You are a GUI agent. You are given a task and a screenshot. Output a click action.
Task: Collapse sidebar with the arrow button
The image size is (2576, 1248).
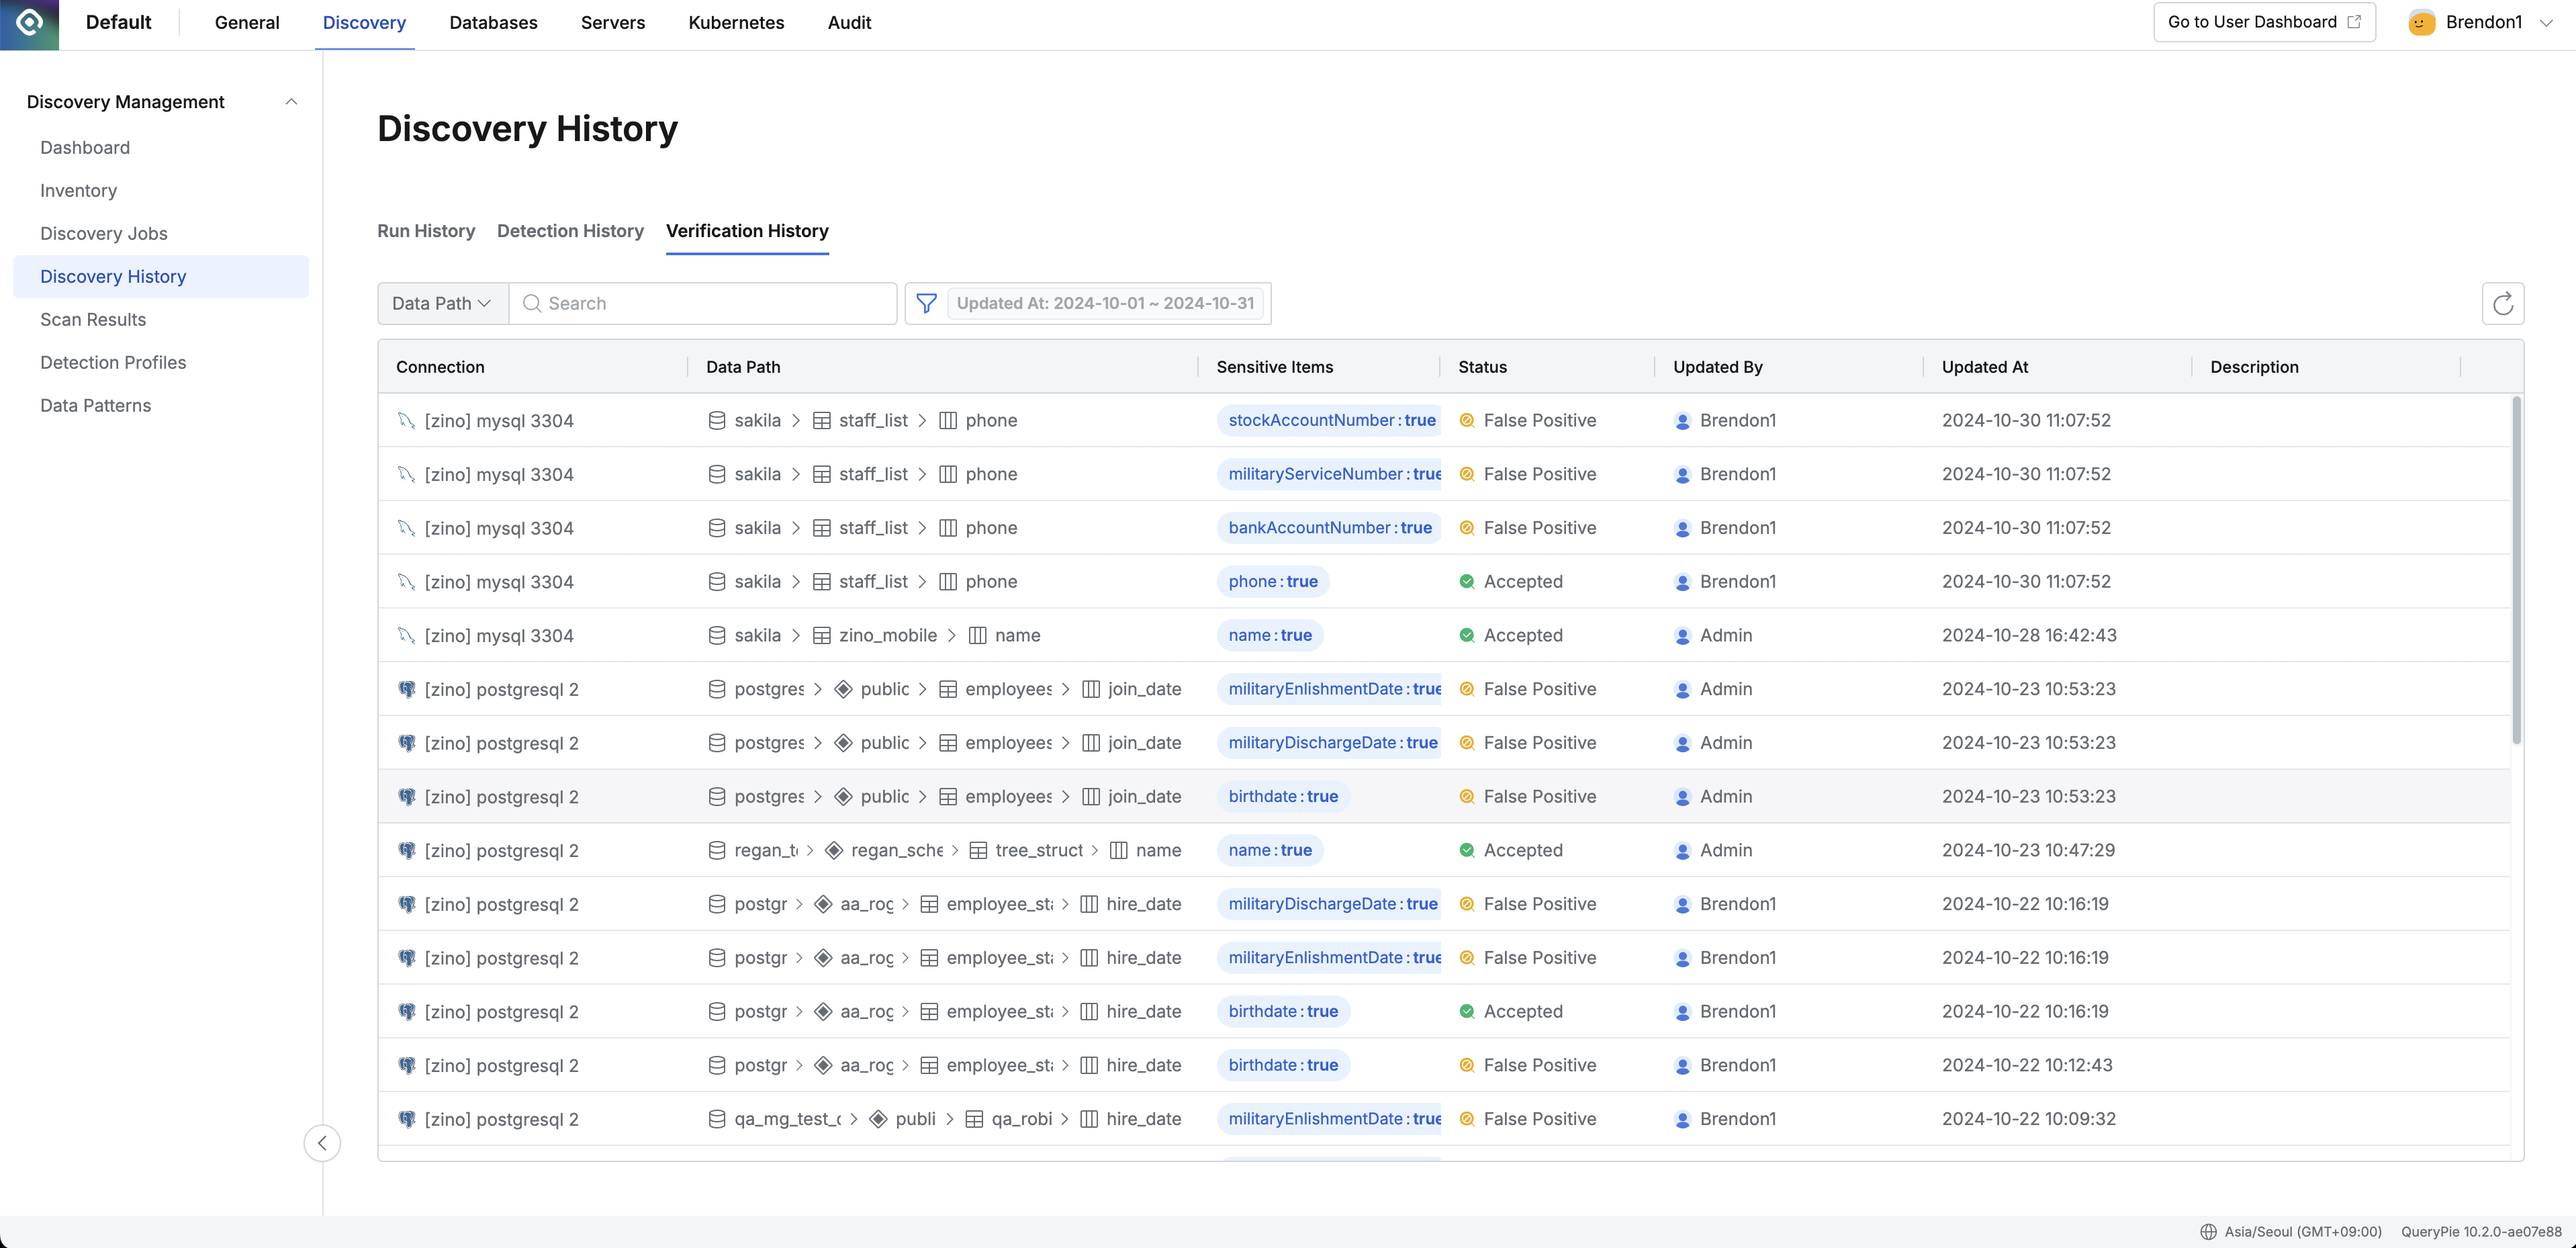322,1143
